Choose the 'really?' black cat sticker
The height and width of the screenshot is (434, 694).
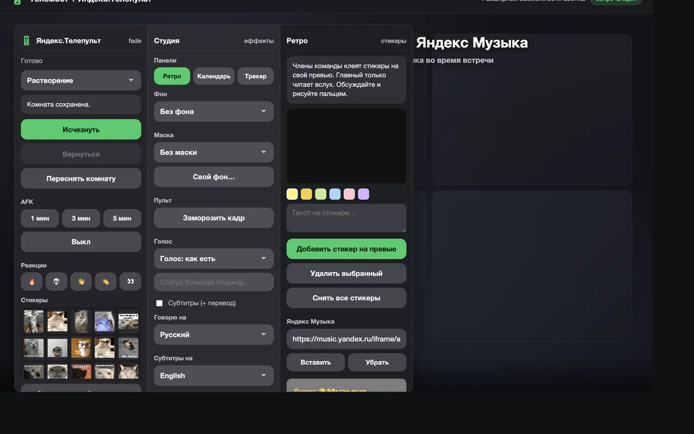coord(81,371)
